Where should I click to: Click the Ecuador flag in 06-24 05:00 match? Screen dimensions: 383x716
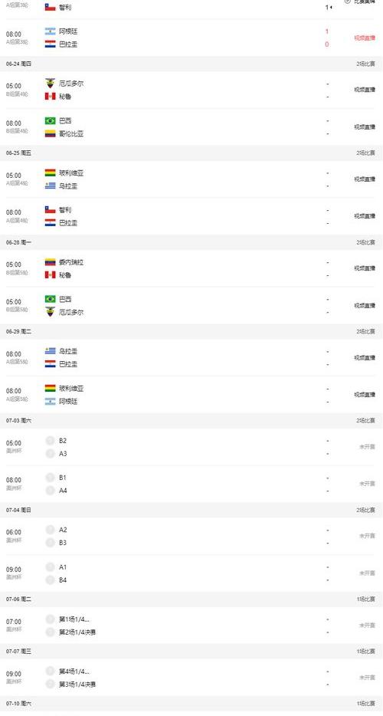[51, 84]
